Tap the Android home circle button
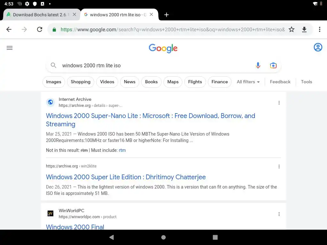327x245 pixels. [163, 237]
